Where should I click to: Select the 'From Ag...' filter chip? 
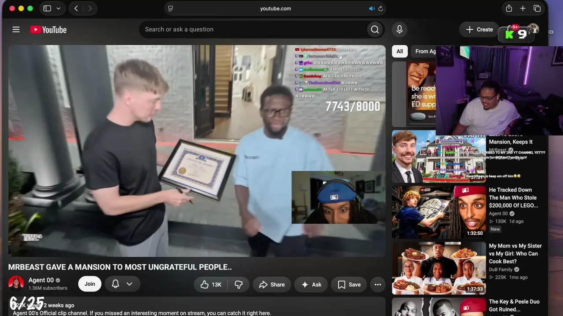click(x=424, y=51)
